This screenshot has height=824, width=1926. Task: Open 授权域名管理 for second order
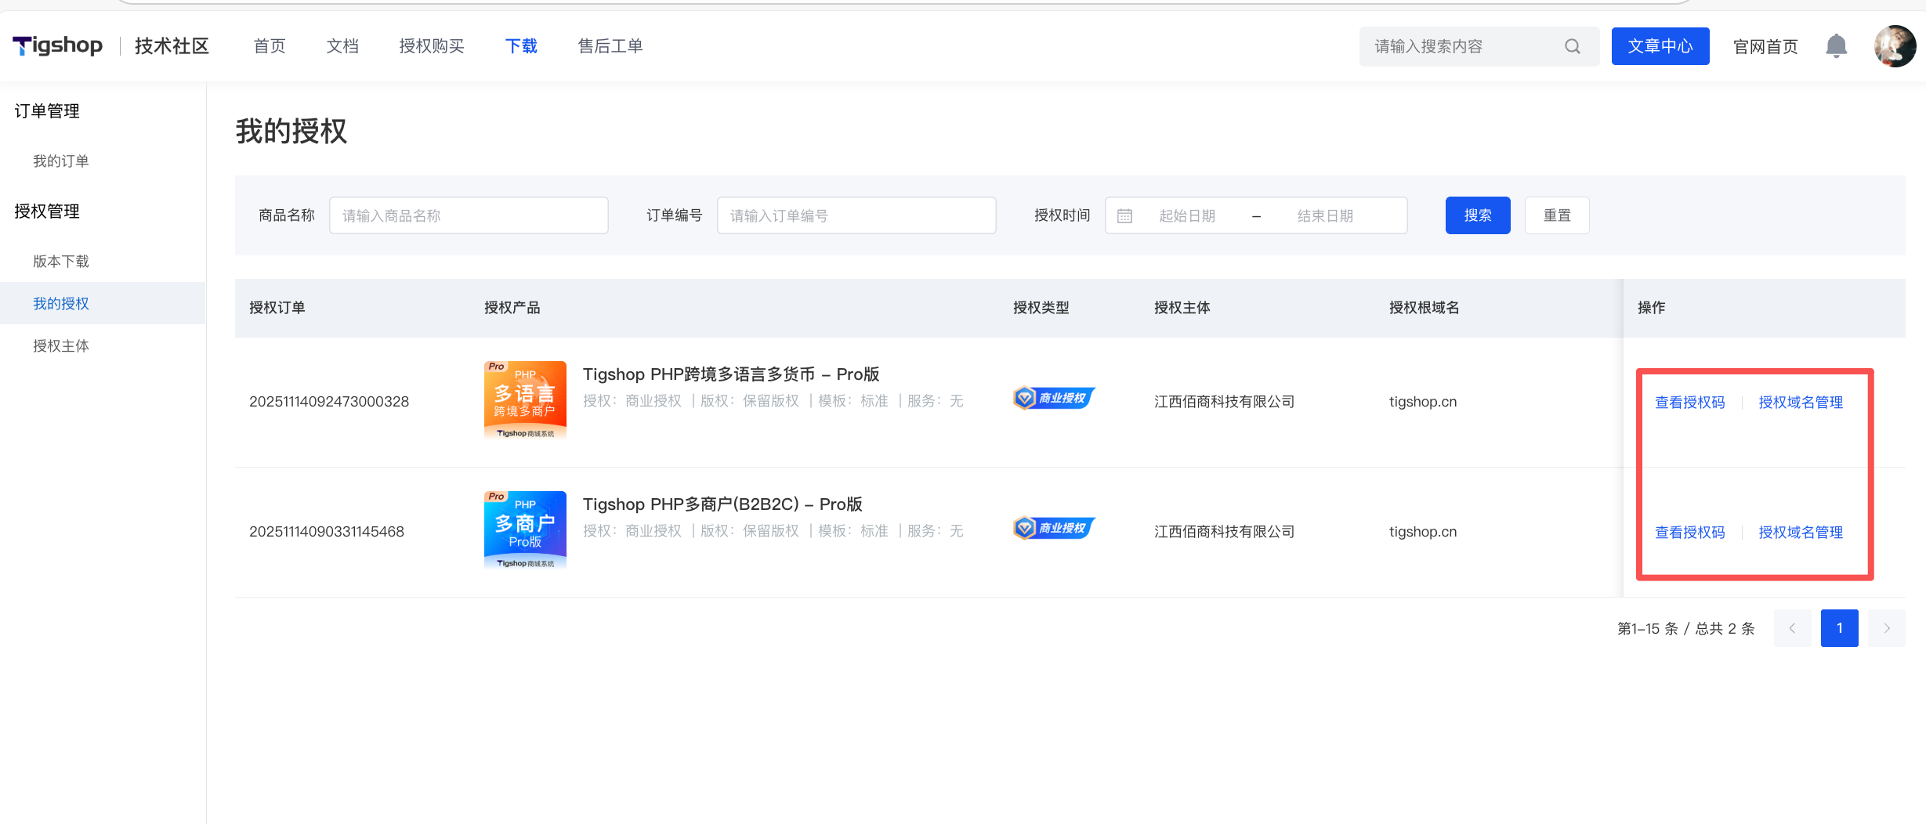1800,533
